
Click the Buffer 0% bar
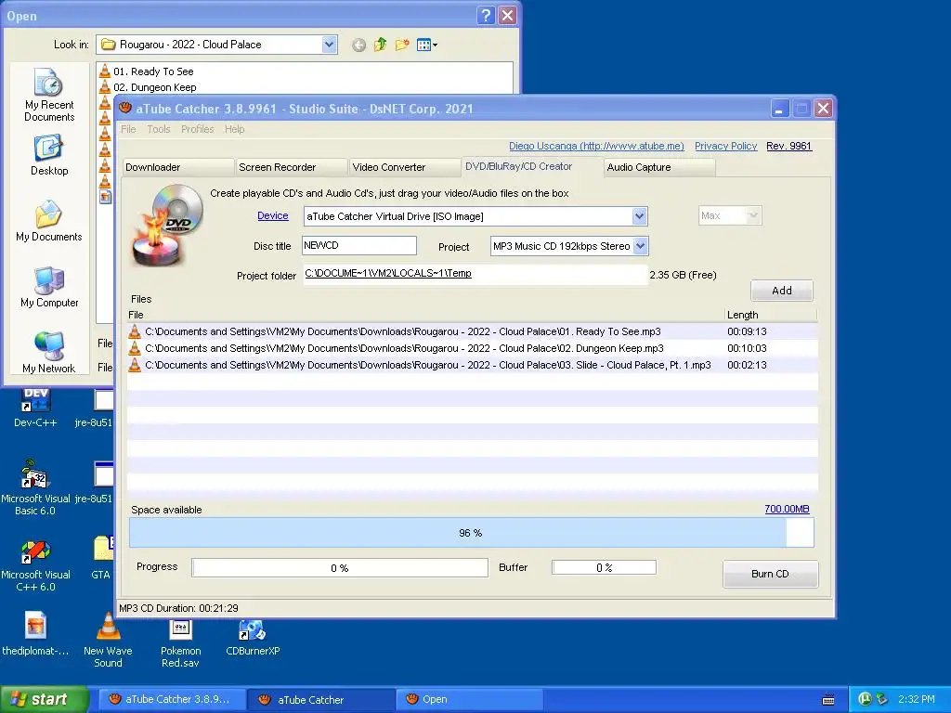pos(604,567)
